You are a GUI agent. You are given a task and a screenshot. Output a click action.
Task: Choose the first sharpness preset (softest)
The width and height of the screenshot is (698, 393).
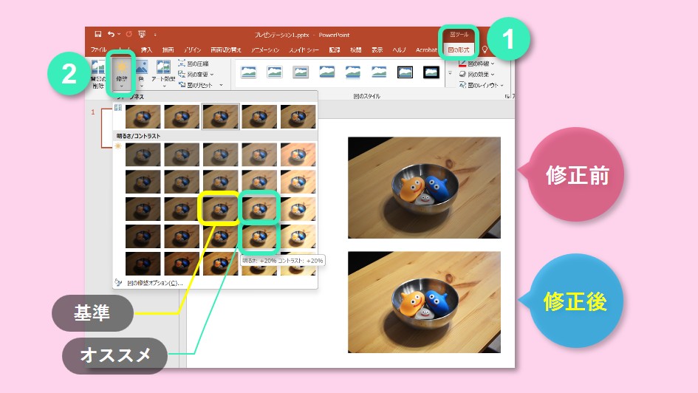coord(143,116)
